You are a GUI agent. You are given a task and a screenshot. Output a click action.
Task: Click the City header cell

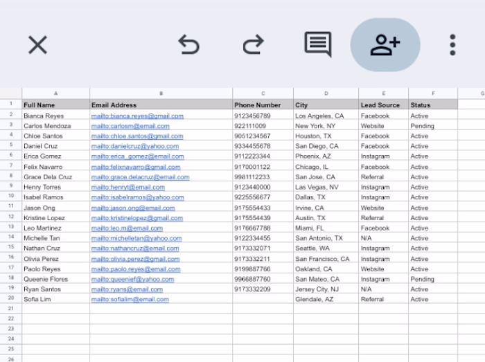[x=326, y=105]
